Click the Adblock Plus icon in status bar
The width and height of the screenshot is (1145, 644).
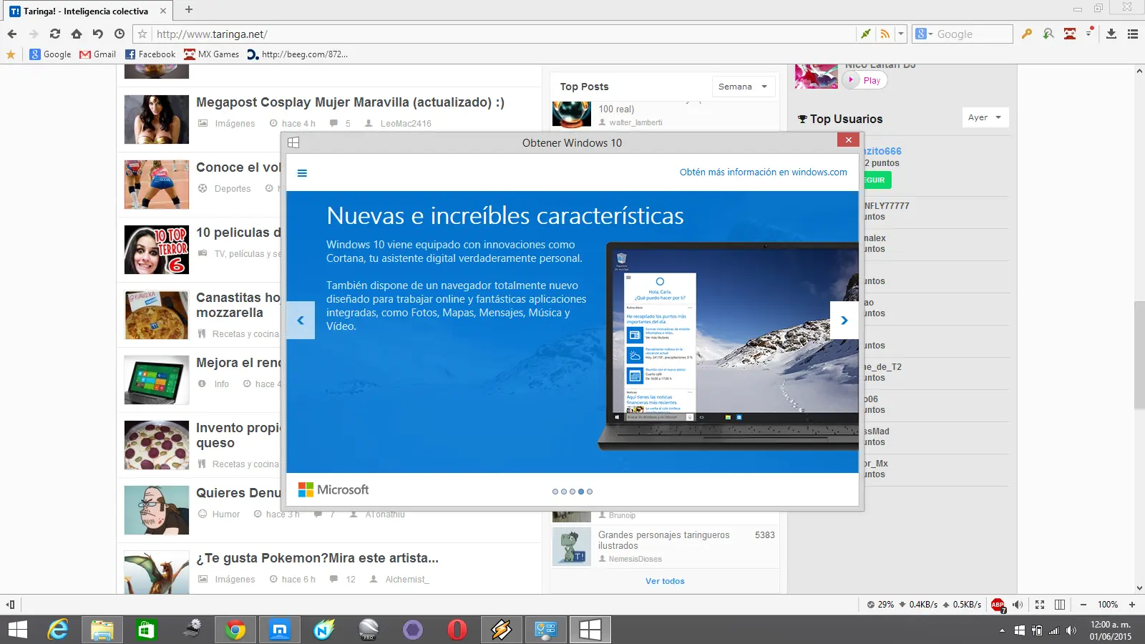pyautogui.click(x=998, y=605)
